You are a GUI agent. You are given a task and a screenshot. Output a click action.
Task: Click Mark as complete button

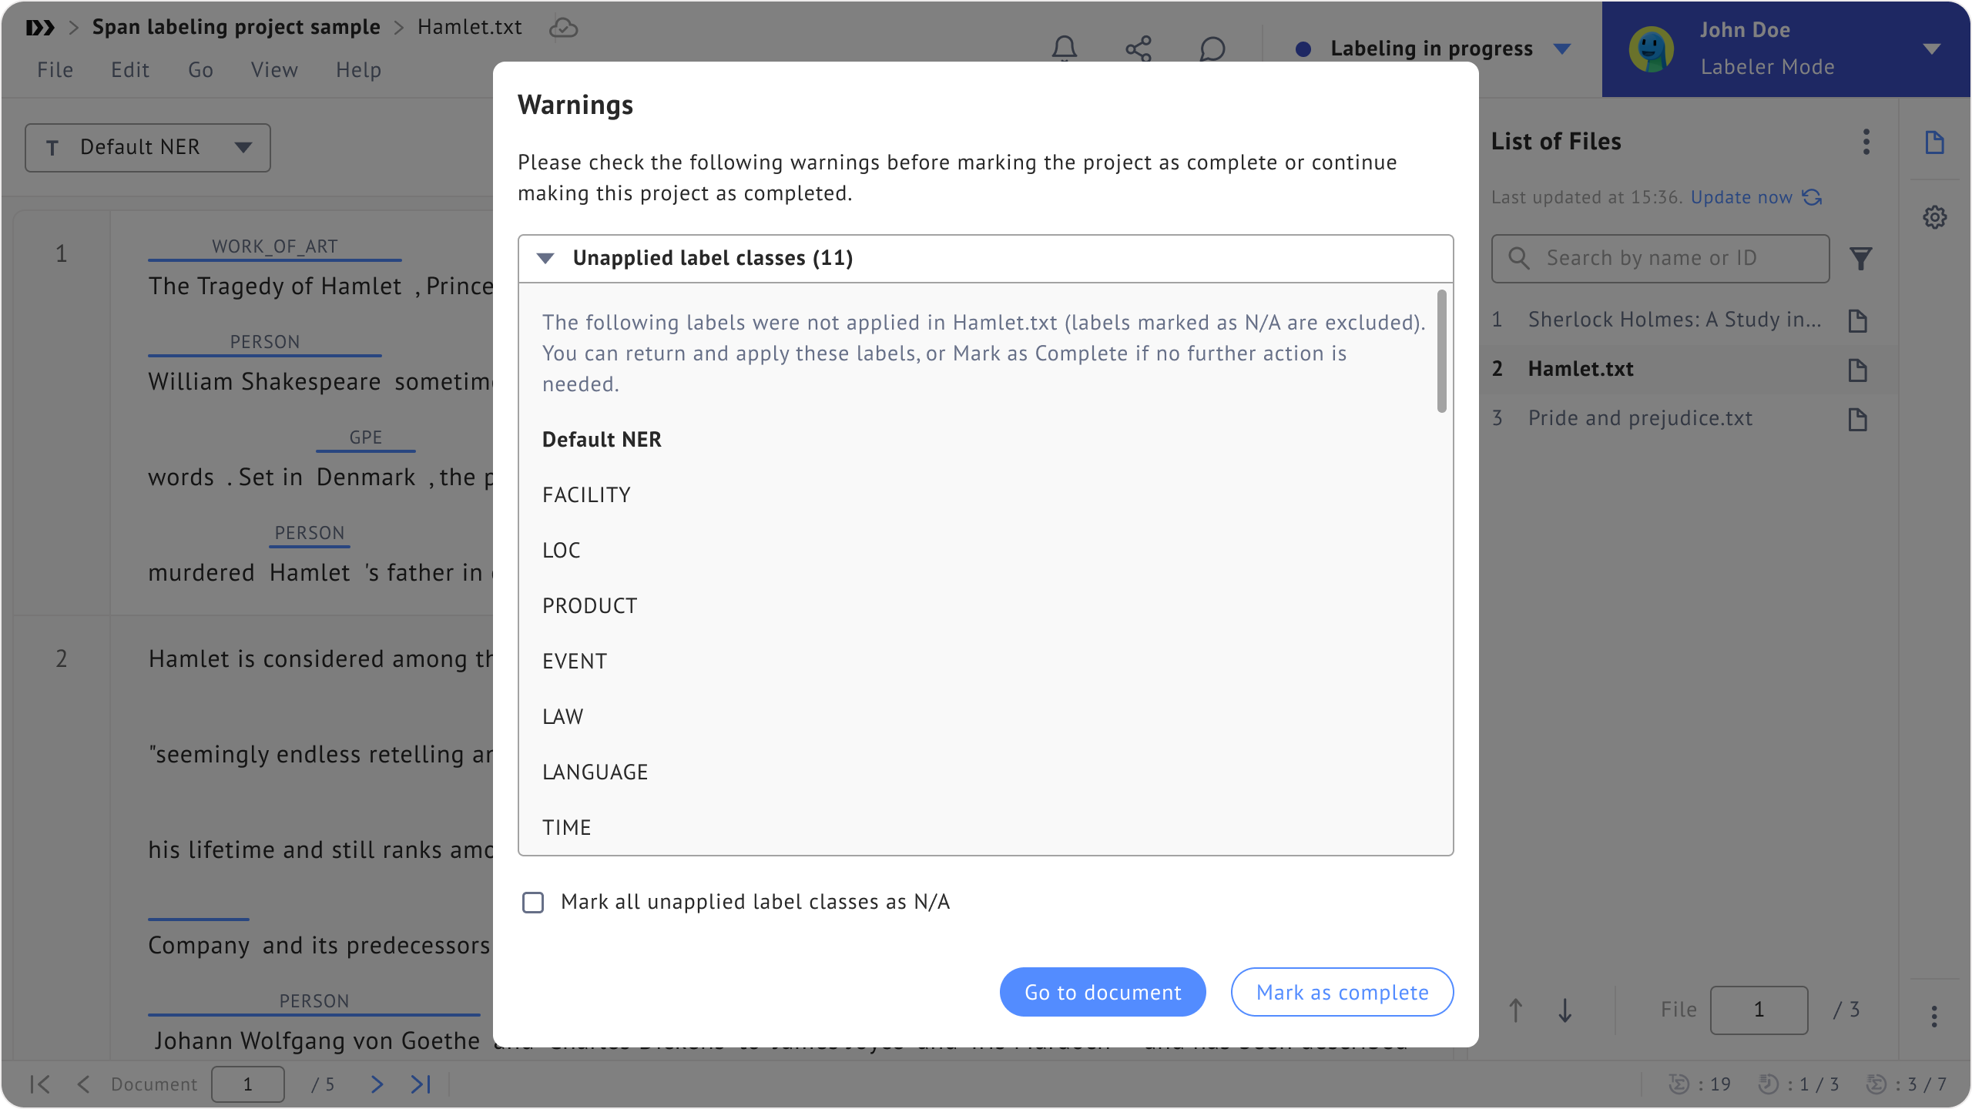pyautogui.click(x=1342, y=992)
